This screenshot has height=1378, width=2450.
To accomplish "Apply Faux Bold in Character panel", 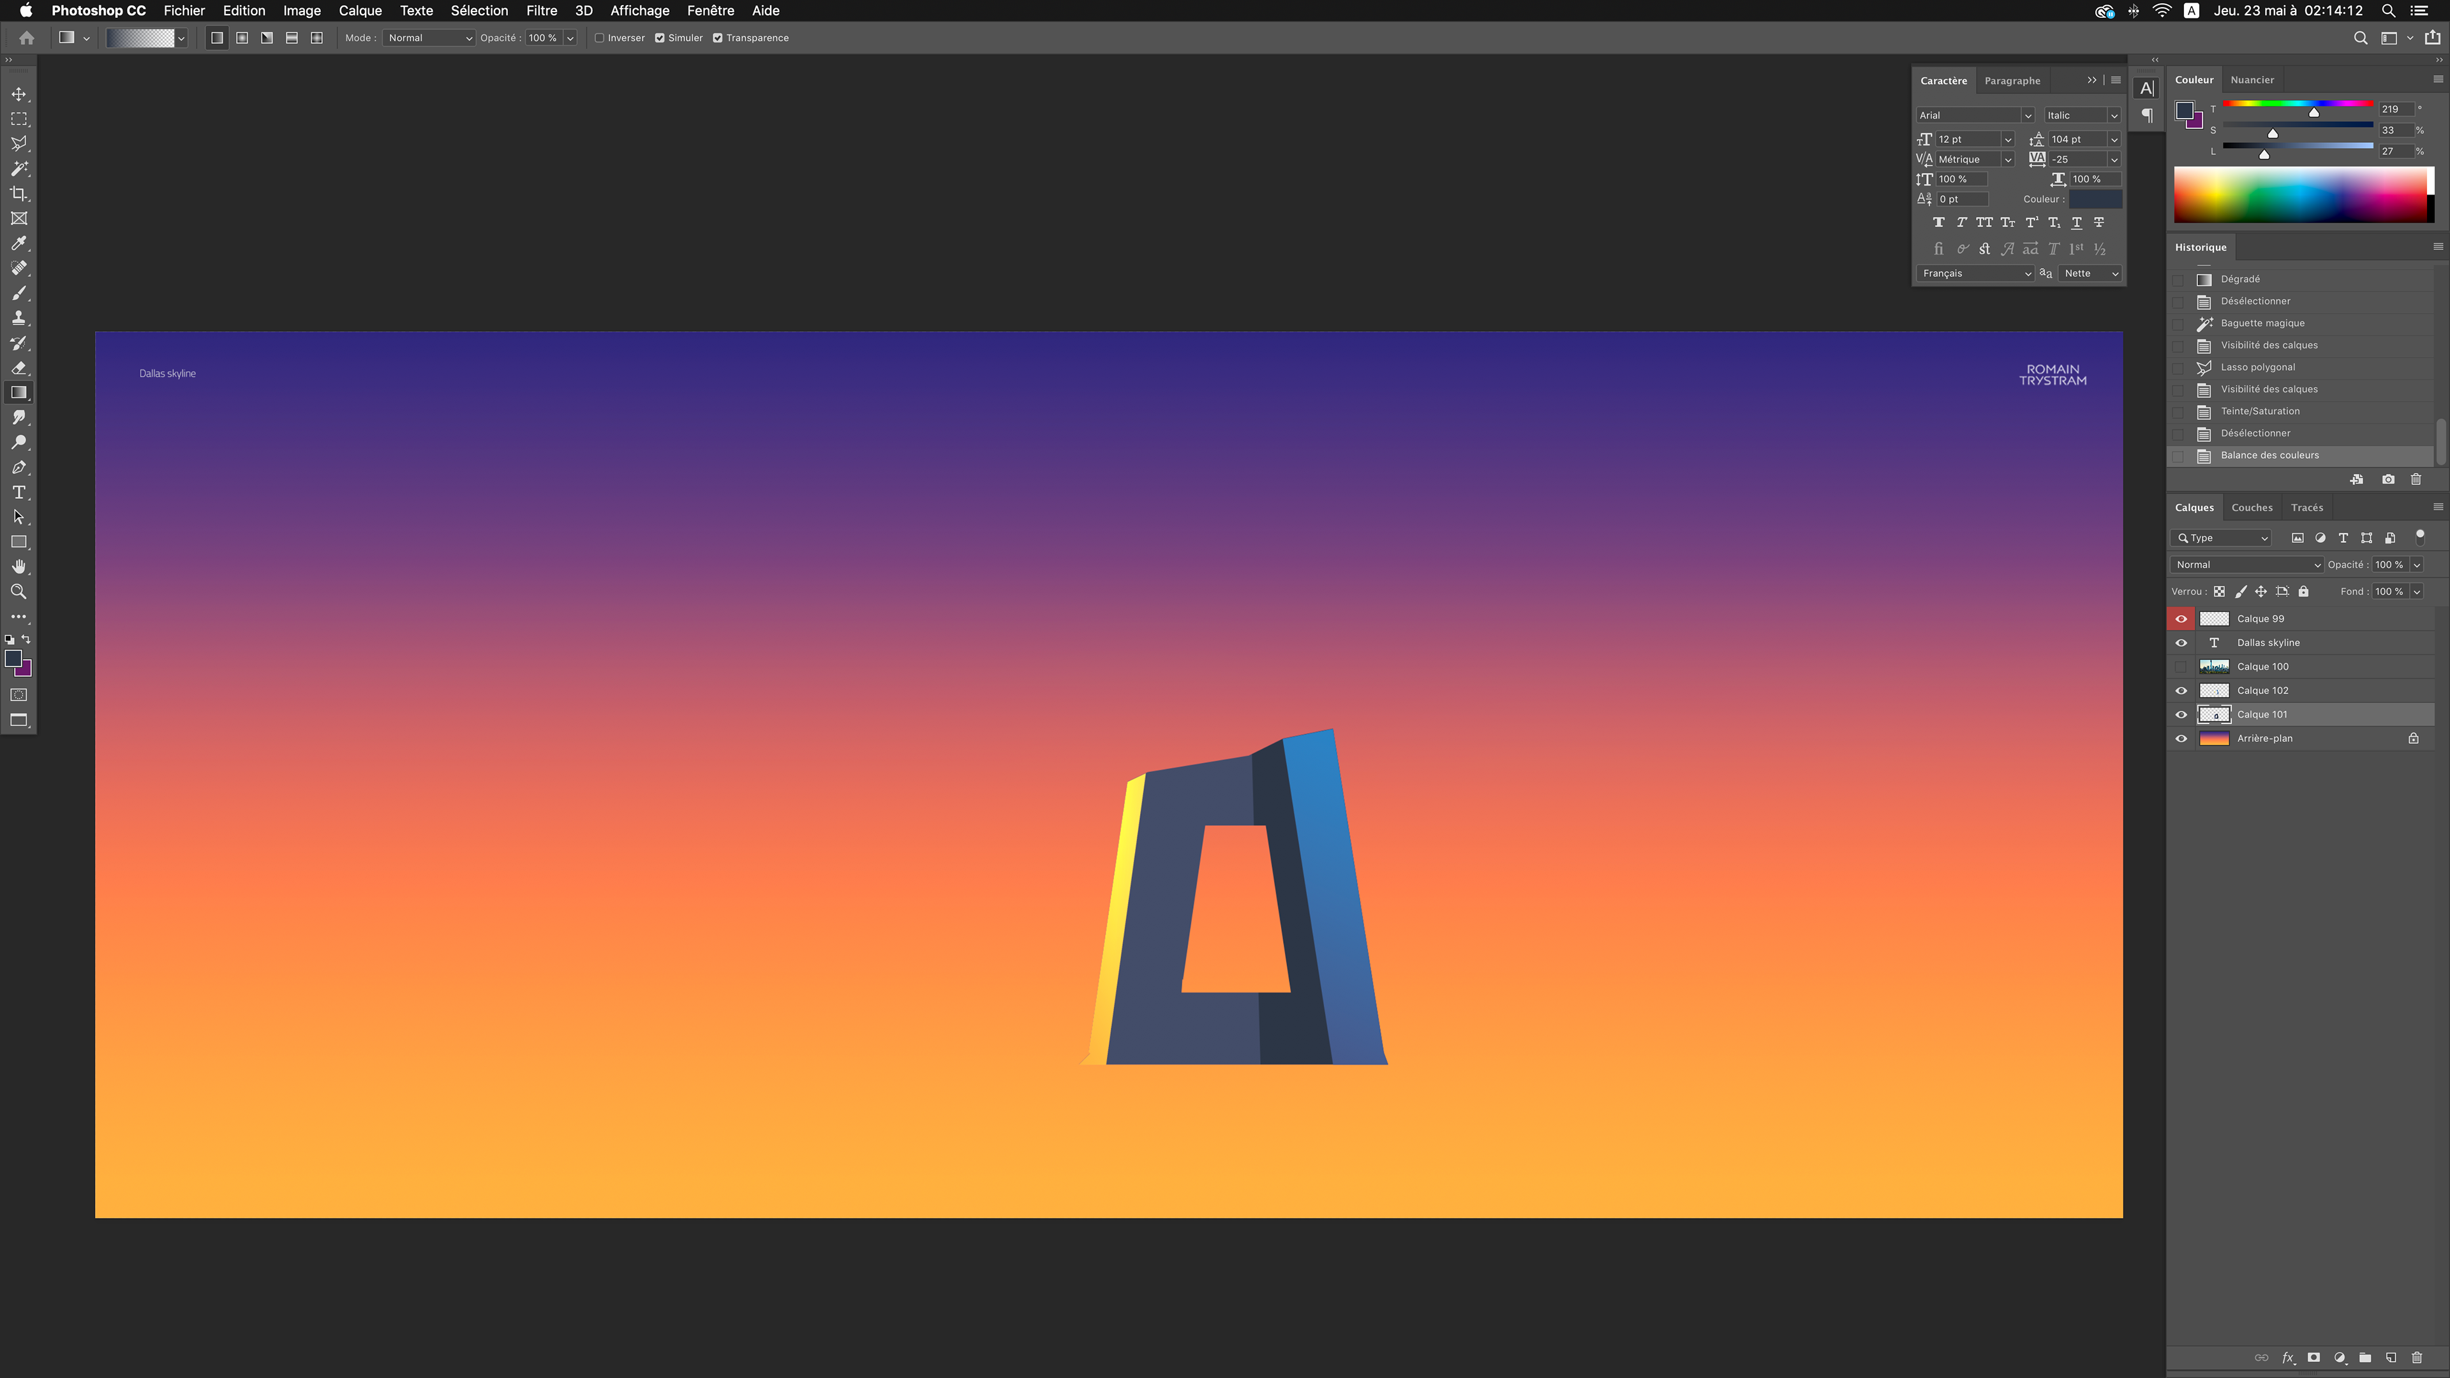I will click(1938, 223).
